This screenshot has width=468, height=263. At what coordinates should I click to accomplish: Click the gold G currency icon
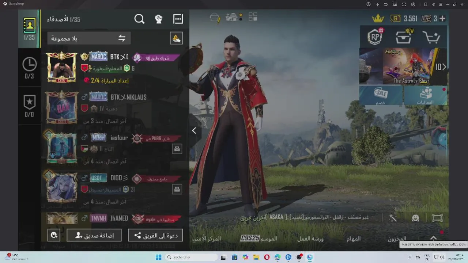395,19
